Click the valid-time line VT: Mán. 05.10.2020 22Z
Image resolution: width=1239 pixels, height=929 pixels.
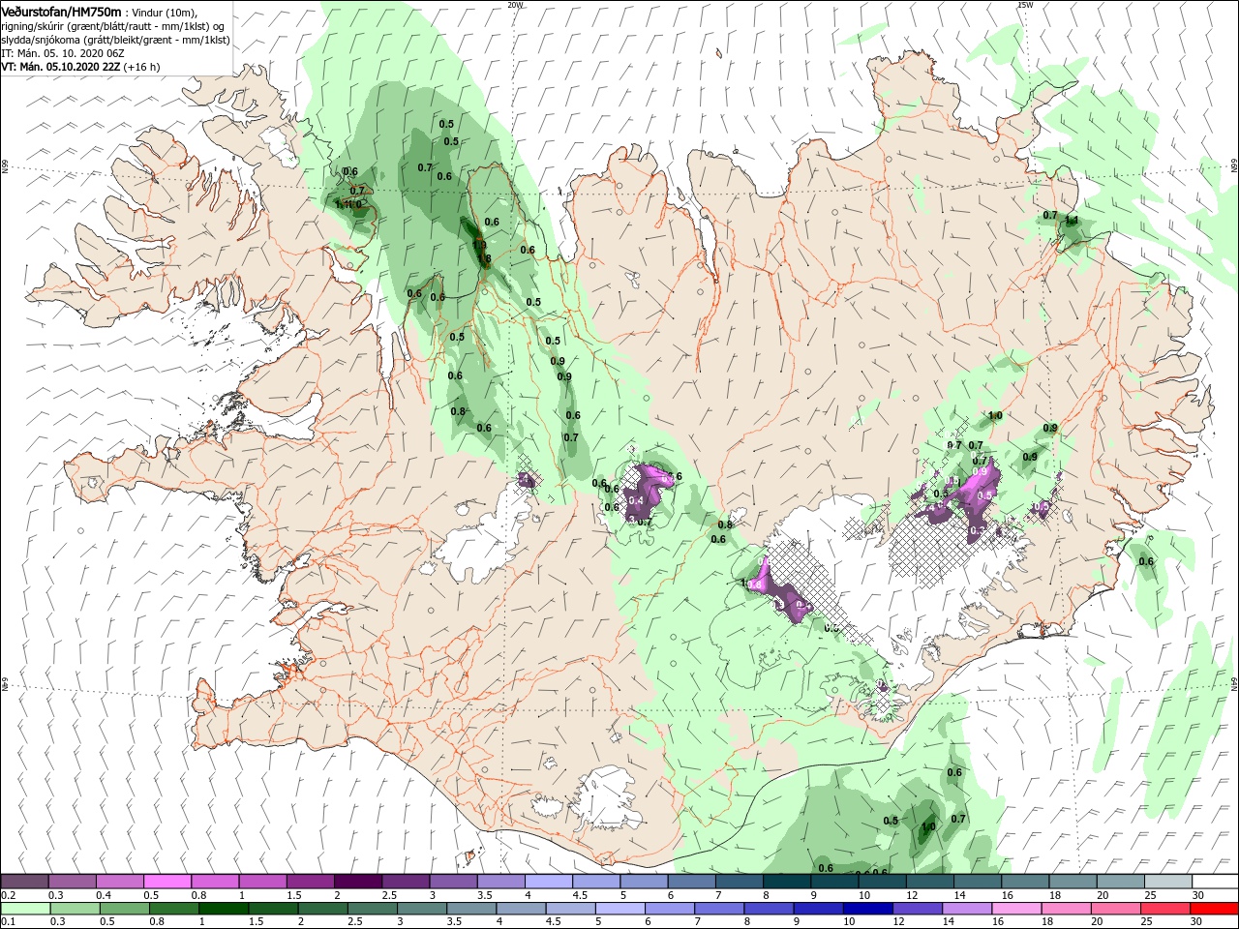[62, 67]
